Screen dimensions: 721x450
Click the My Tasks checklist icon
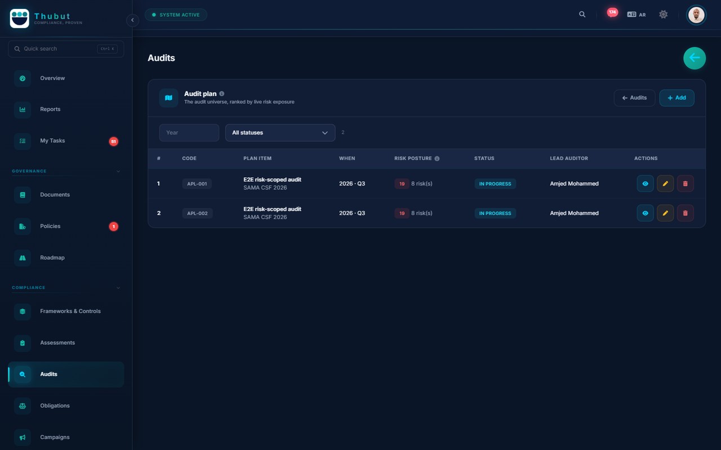(23, 141)
